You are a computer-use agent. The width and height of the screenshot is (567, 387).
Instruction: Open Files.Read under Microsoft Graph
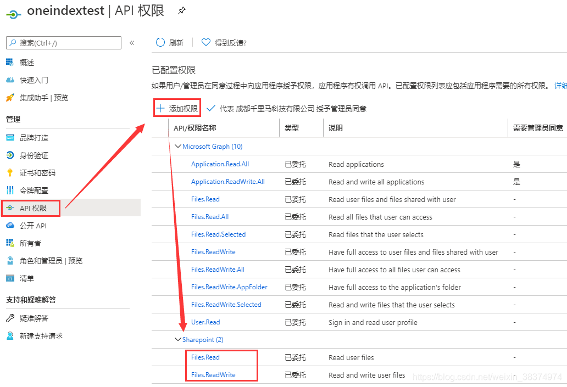(205, 199)
